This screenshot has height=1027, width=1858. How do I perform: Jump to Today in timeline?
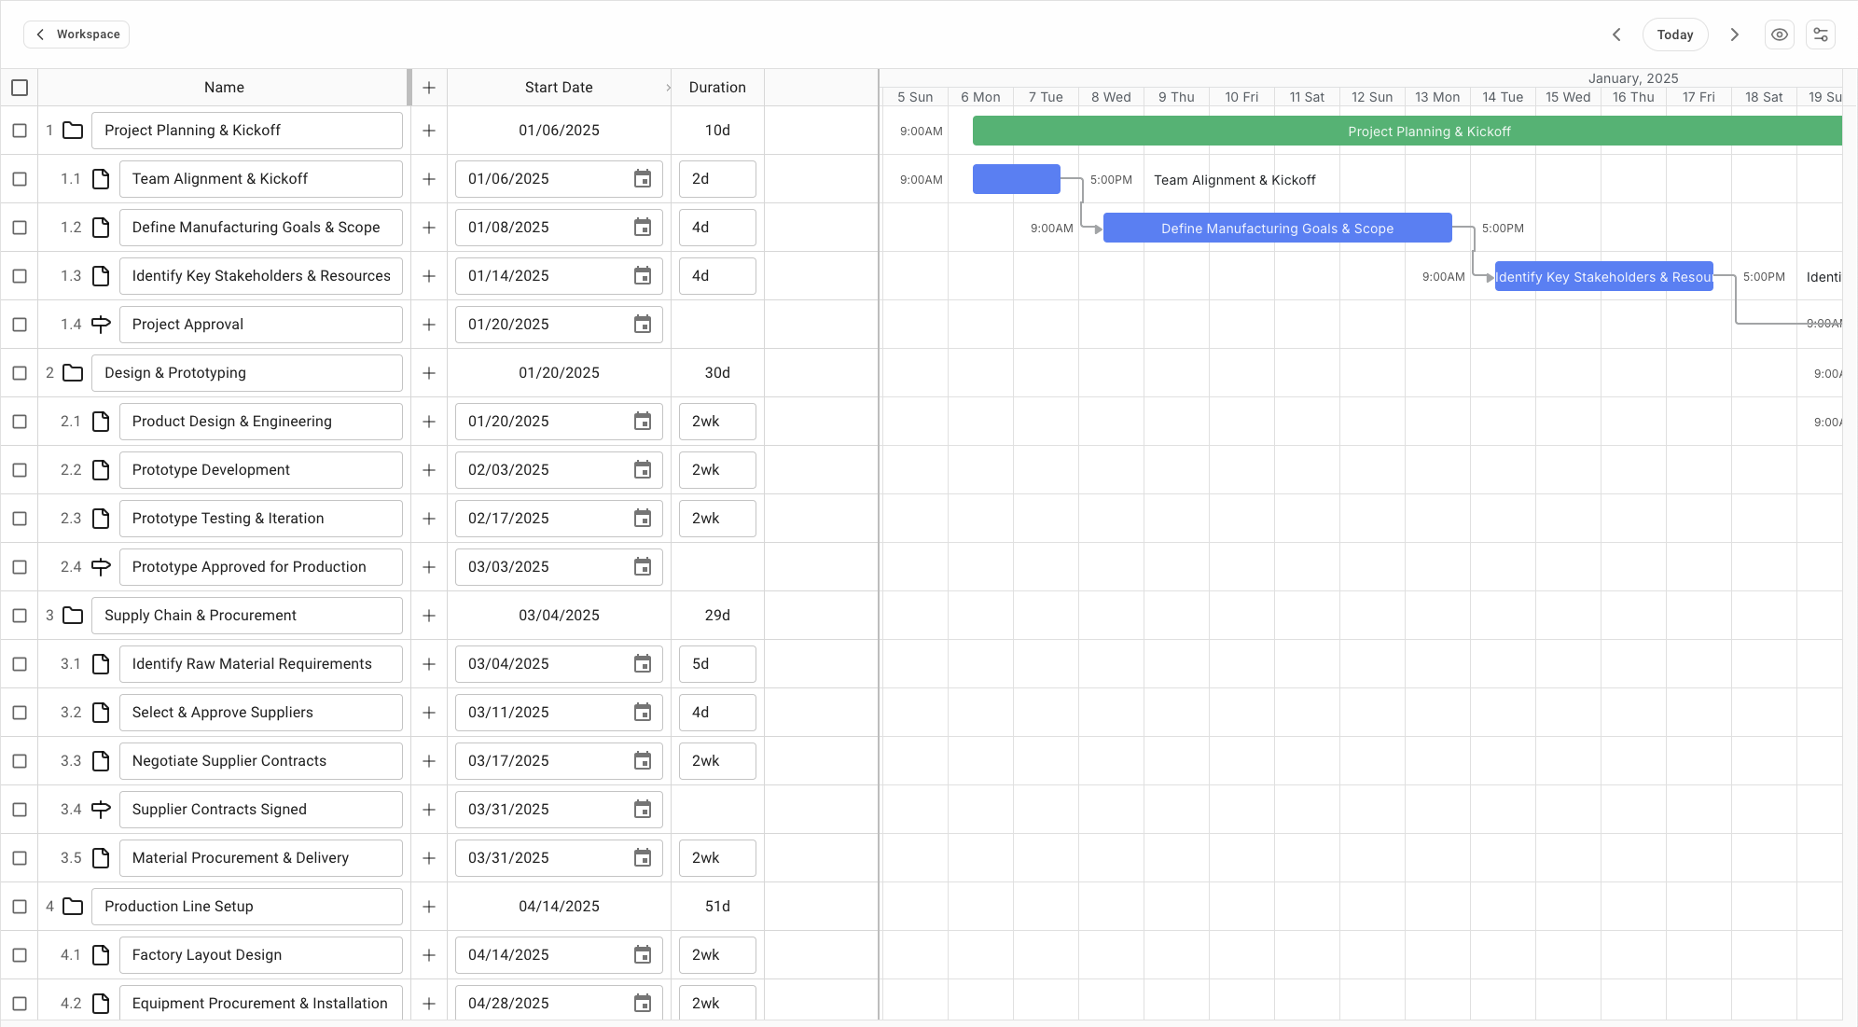(x=1674, y=35)
